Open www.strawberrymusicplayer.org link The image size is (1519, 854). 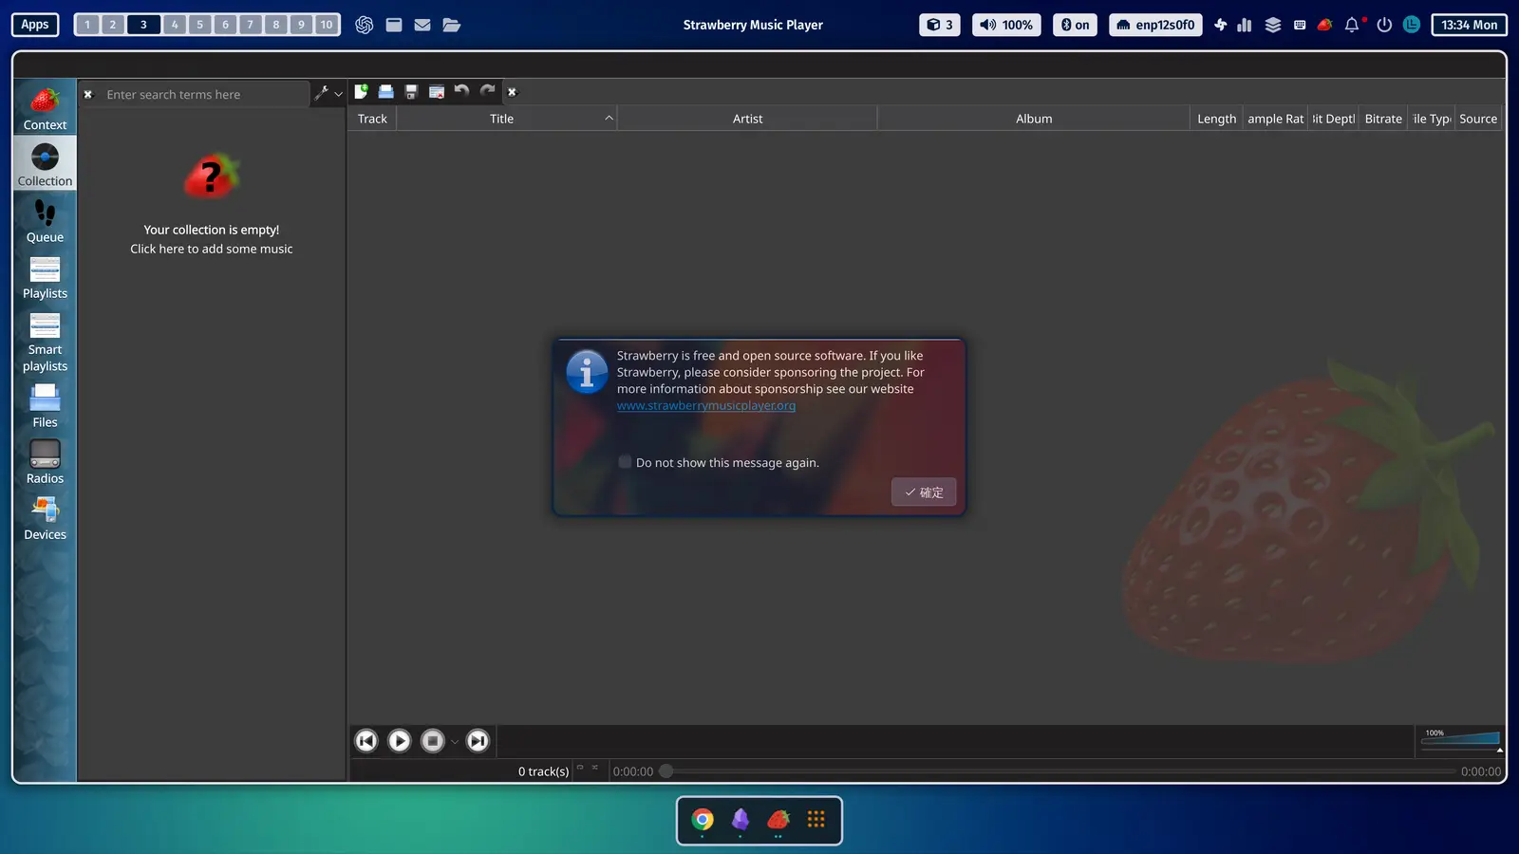pyautogui.click(x=706, y=406)
